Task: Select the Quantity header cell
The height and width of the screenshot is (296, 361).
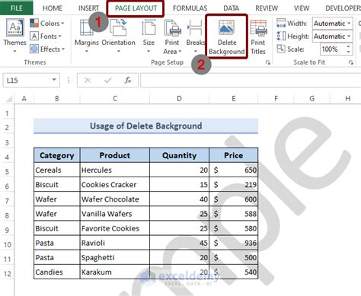Action: (x=179, y=155)
